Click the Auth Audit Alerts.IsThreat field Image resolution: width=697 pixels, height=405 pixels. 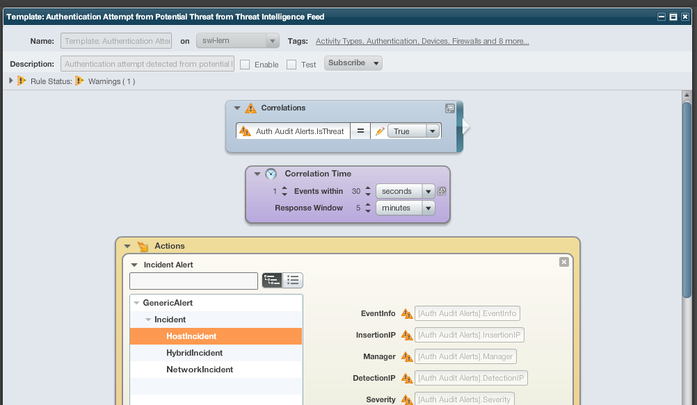[293, 131]
